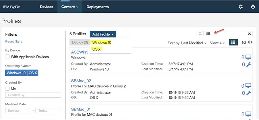Click the Created By input field
The height and width of the screenshot is (120, 259).
tap(33, 95)
